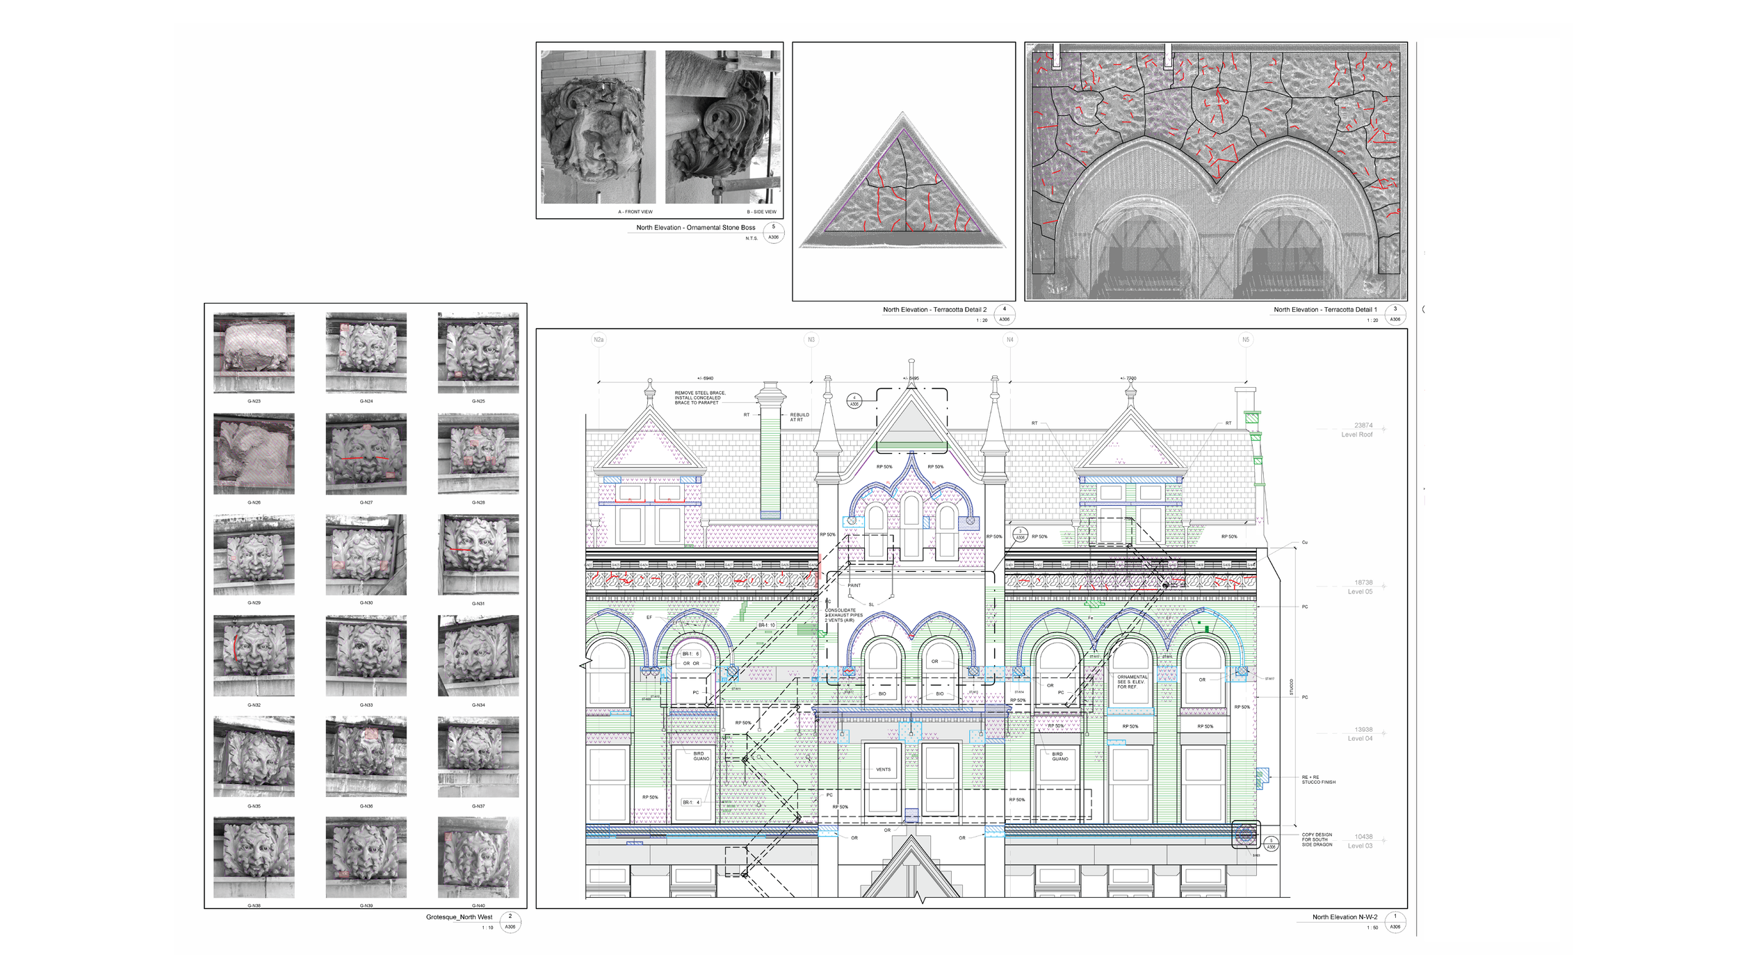1738x977 pixels.
Task: Select grid bubble N5 marker
Action: click(x=1245, y=340)
